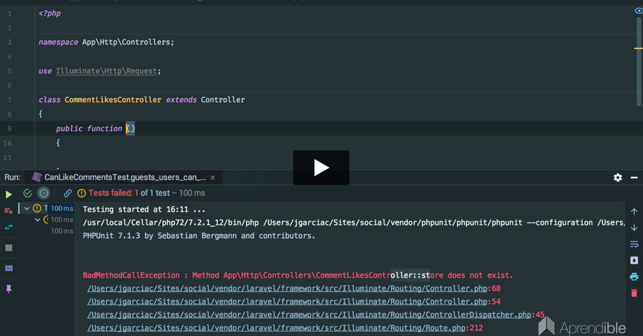Click the php72 command line in console
This screenshot has height=336, width=643.
point(354,223)
